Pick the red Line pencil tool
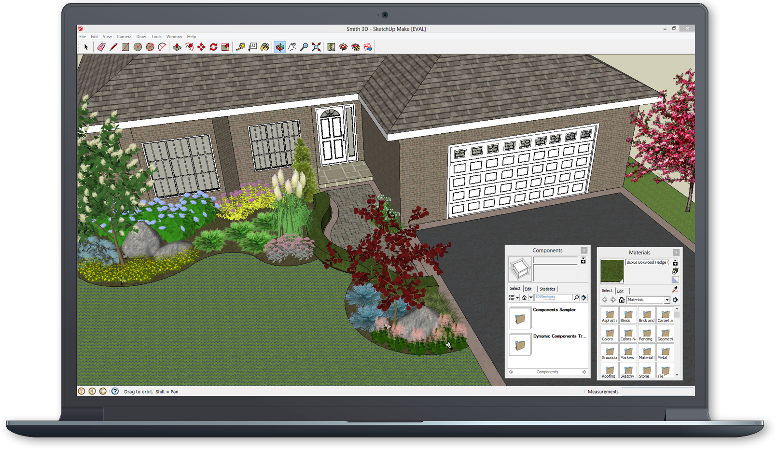 coord(113,47)
